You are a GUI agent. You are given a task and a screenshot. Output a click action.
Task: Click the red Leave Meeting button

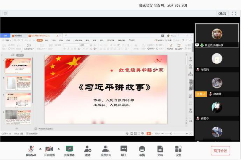click(x=221, y=151)
